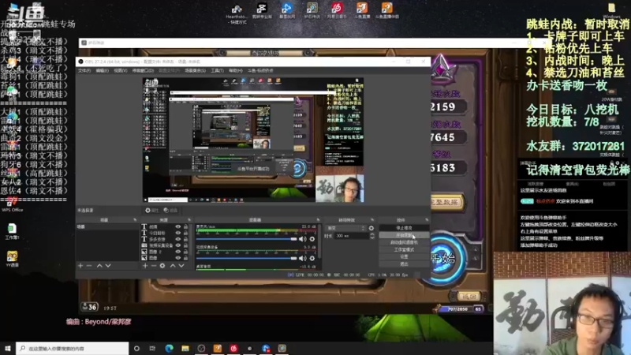Toggle visibility eye for 今日目标 source
Image resolution: width=631 pixels, height=355 pixels.
(178, 233)
